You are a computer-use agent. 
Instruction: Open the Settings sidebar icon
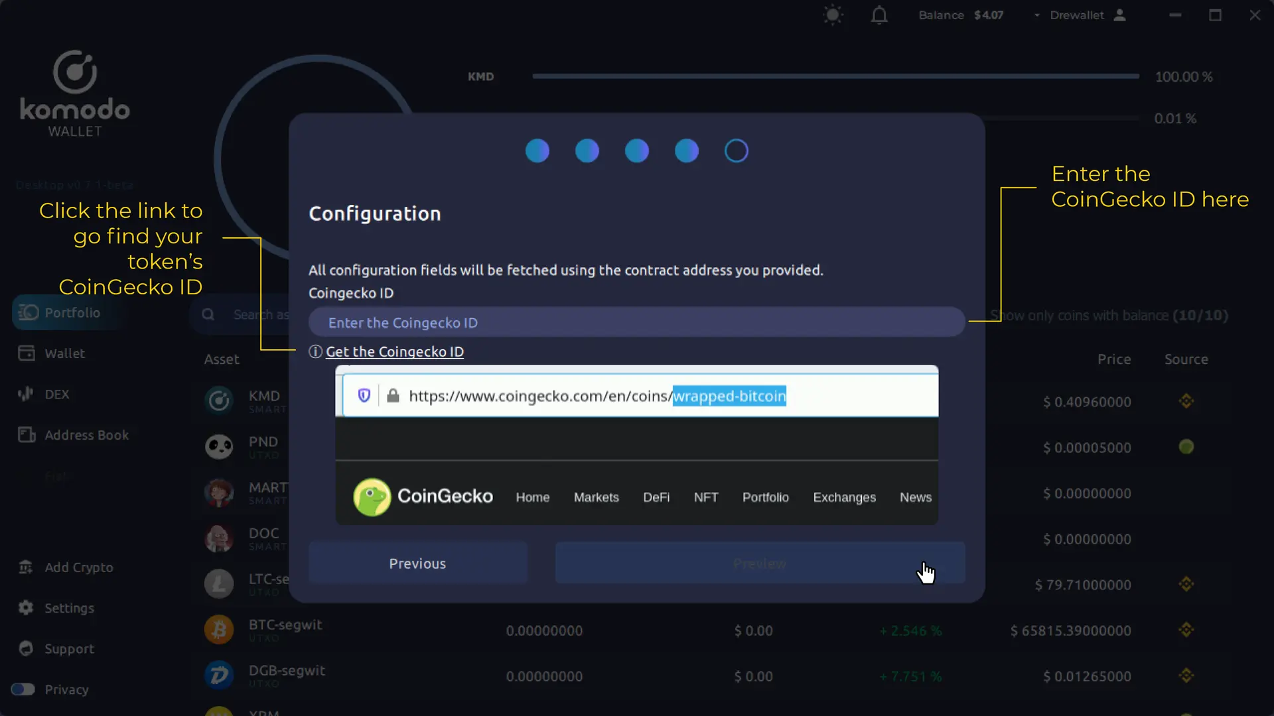pos(25,607)
